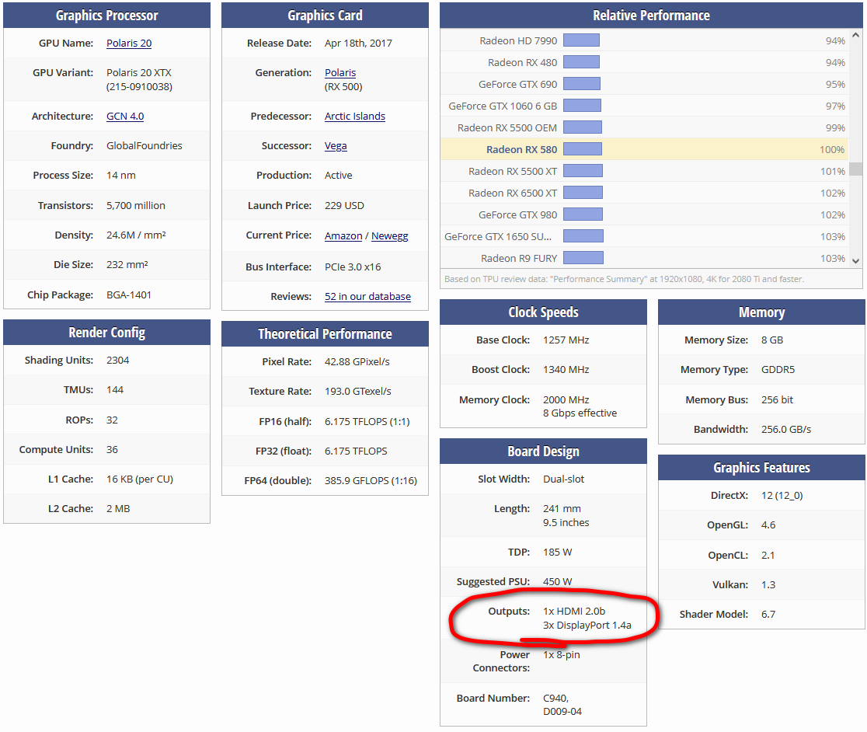Follow the Arctic Islands predecessor link
867x732 pixels.
click(x=355, y=116)
